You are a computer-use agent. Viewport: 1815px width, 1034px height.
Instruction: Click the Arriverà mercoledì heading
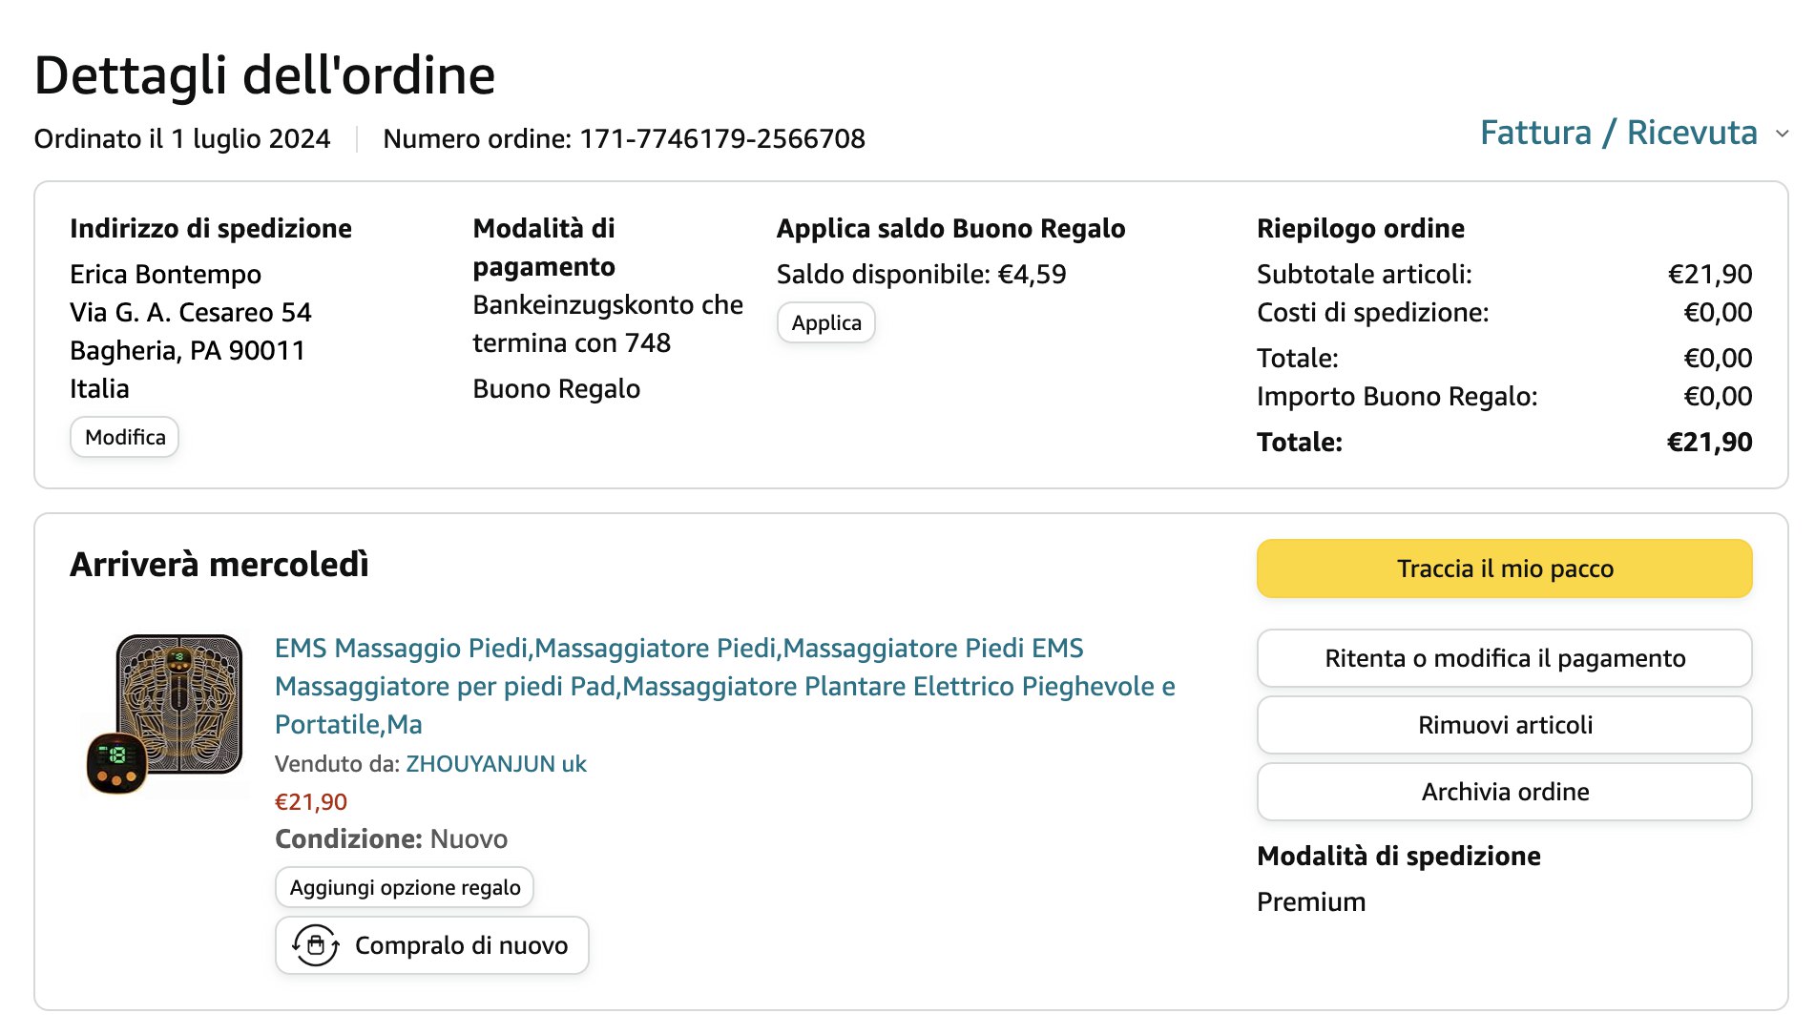click(219, 565)
